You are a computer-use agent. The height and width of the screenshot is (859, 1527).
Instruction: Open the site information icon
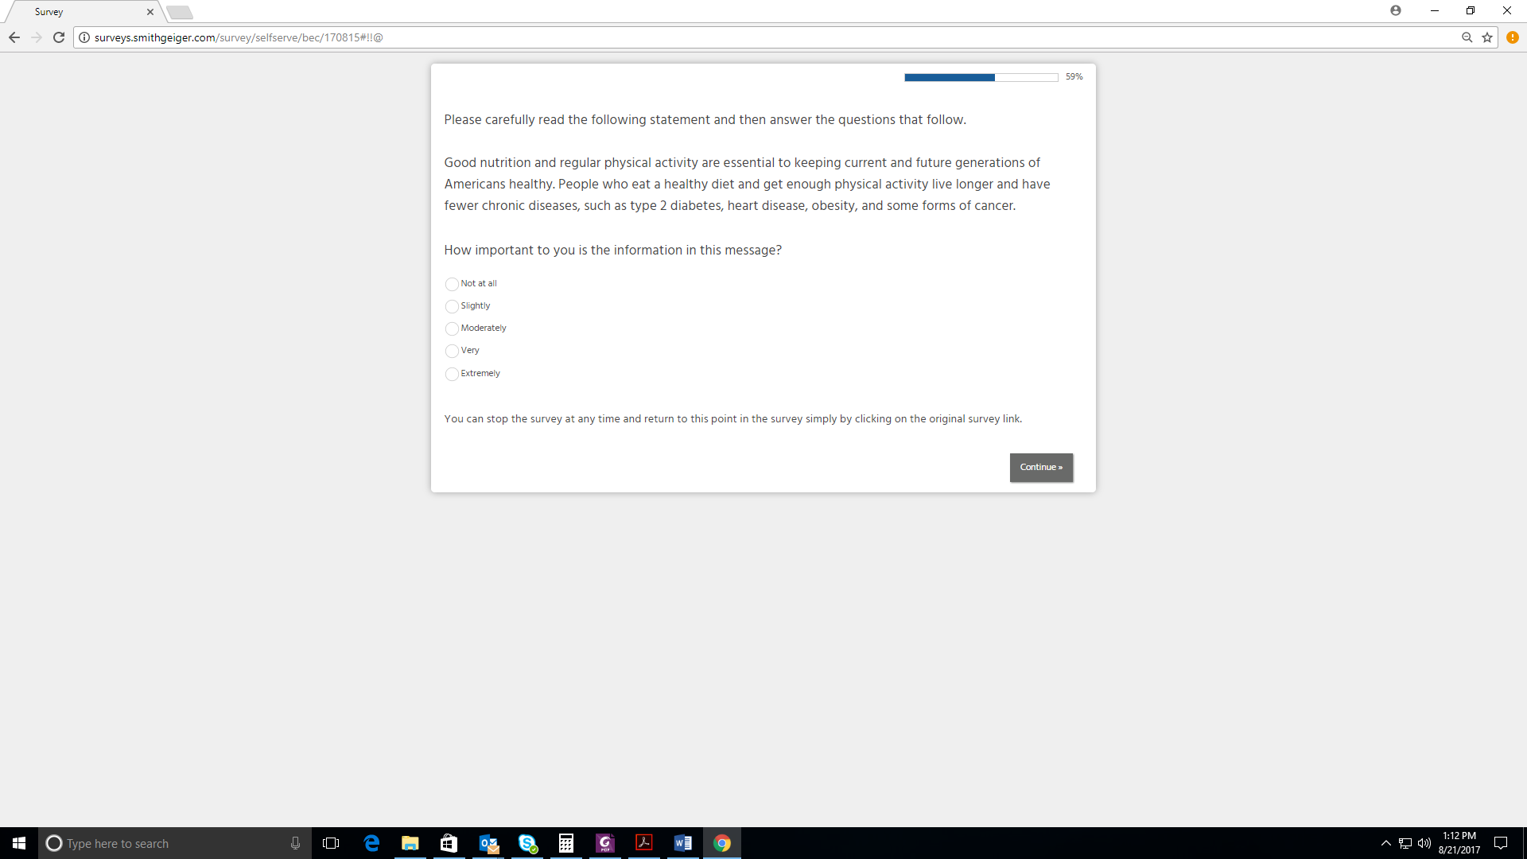(x=84, y=37)
